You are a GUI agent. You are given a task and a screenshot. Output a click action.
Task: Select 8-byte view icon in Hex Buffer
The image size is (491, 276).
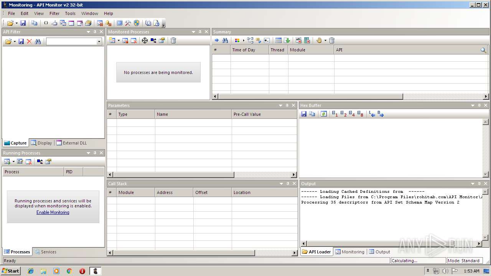(360, 114)
